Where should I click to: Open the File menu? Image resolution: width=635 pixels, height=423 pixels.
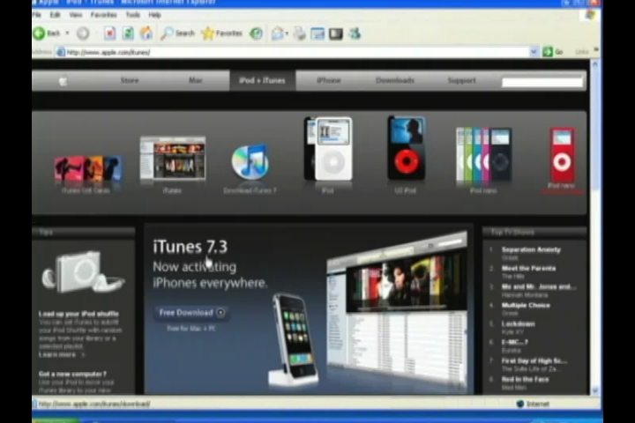(x=37, y=15)
